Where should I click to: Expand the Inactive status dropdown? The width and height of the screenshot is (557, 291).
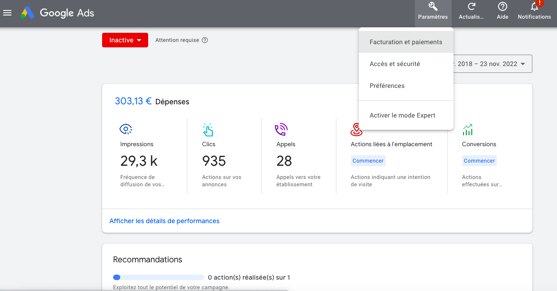[x=125, y=40]
